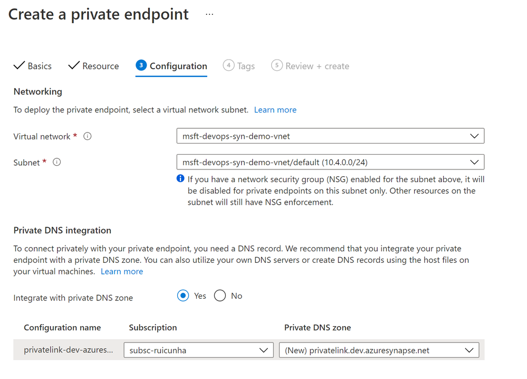
Task: Click the ellipsis next to page title
Action: click(209, 14)
